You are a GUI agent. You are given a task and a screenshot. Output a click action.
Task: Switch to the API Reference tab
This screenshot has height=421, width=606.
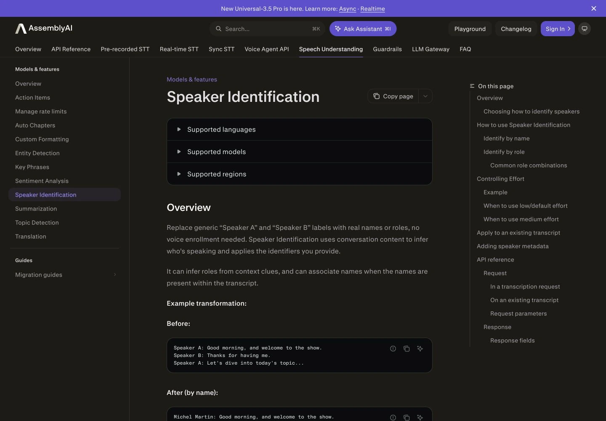click(x=71, y=49)
